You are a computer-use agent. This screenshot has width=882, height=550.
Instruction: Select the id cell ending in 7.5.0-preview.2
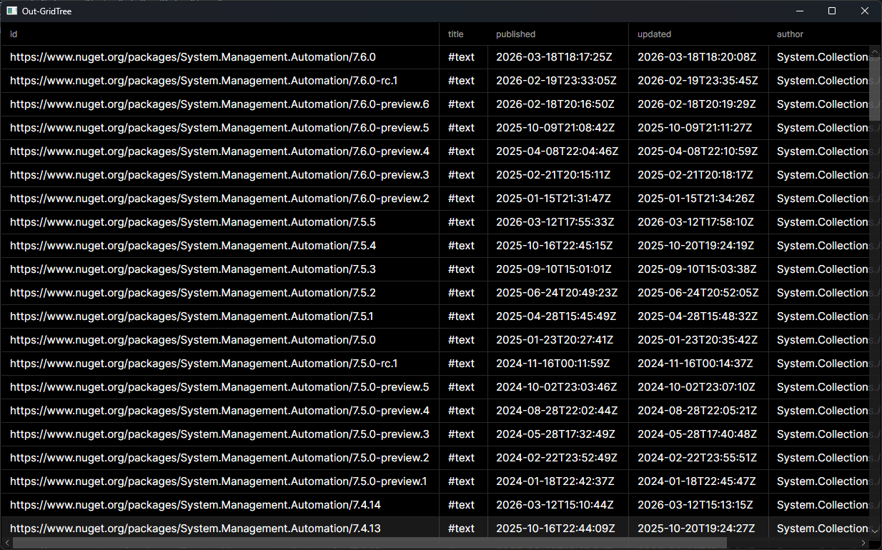(219, 458)
